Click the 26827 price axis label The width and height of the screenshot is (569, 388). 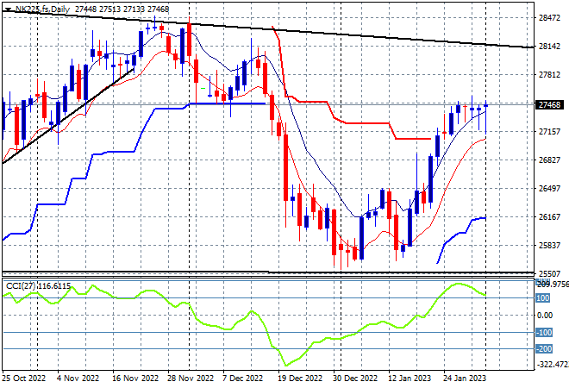[549, 160]
